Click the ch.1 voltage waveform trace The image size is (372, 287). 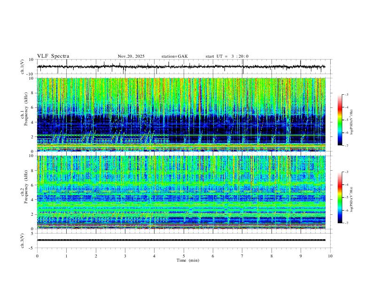tap(181, 67)
